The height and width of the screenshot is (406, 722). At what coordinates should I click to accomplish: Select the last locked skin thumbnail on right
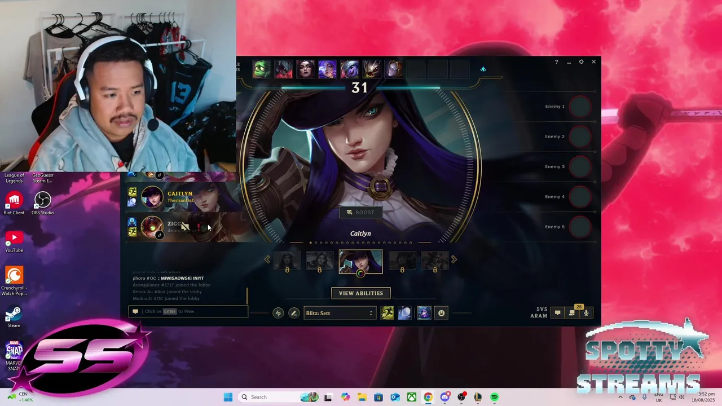coord(435,261)
